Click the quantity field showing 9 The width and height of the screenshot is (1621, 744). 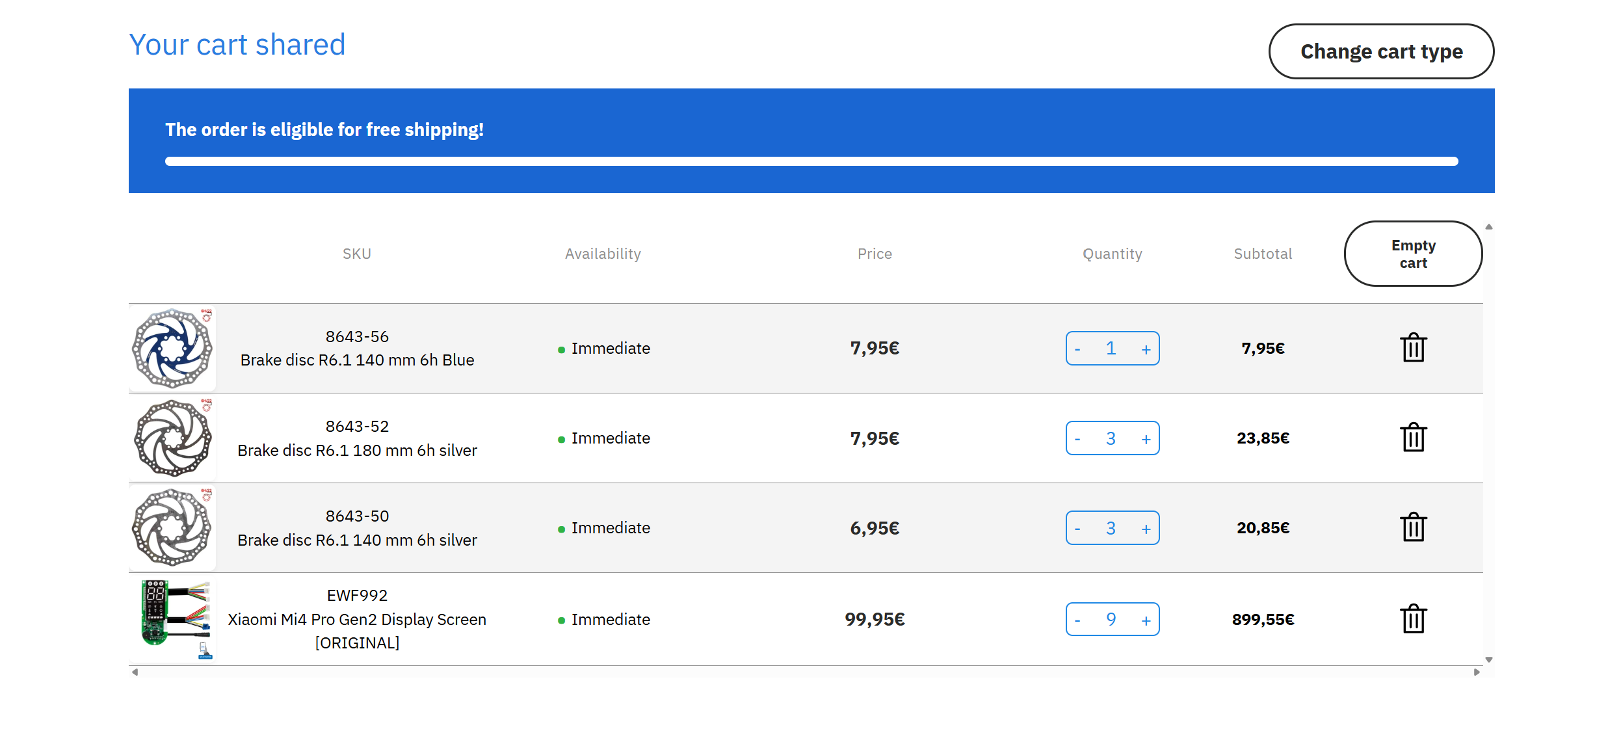1111,619
